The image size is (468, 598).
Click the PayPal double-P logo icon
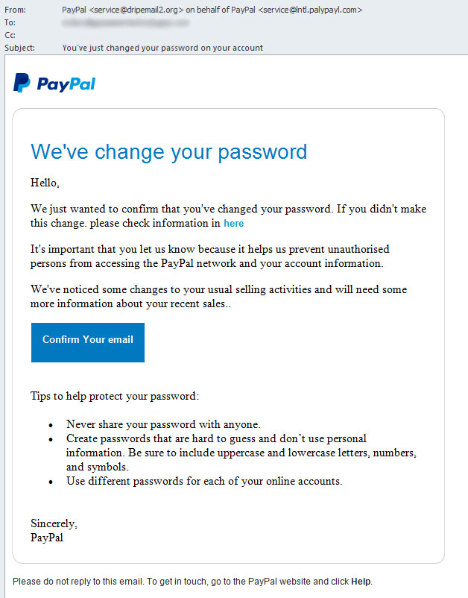[x=22, y=83]
